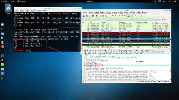Open Wireshark 捕获(C) menu
179x100 pixels.
pos(109,13)
